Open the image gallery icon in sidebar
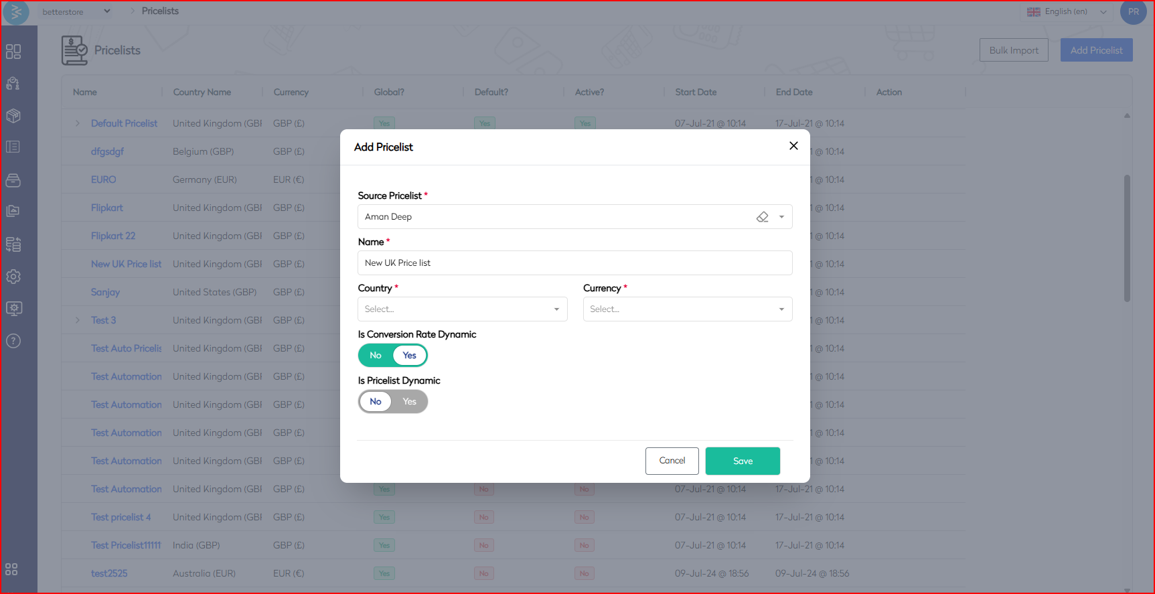This screenshot has width=1155, height=594. click(13, 211)
